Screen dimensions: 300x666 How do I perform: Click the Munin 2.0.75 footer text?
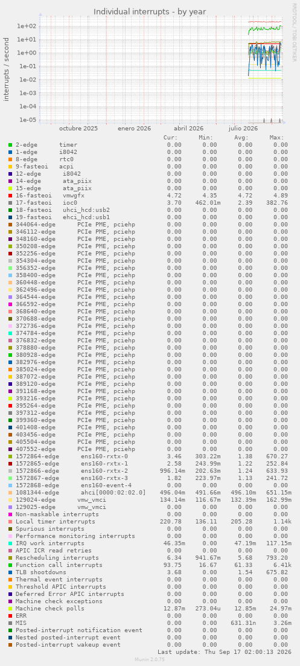[150, 659]
